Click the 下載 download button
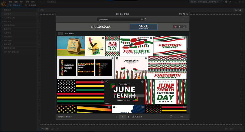 pos(181,117)
